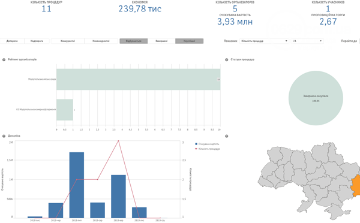The image size is (360, 223).
Task: Toggle the Допороги filter
Action: (x=12, y=41)
